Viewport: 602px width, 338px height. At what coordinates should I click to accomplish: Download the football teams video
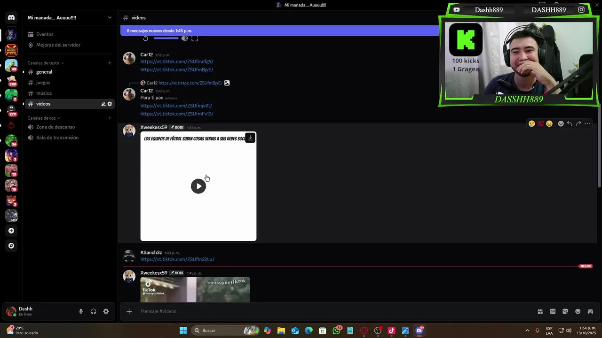[250, 138]
